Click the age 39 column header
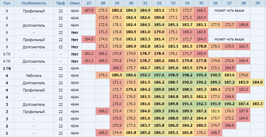The image size is (266, 137). pyautogui.click(x=257, y=3)
